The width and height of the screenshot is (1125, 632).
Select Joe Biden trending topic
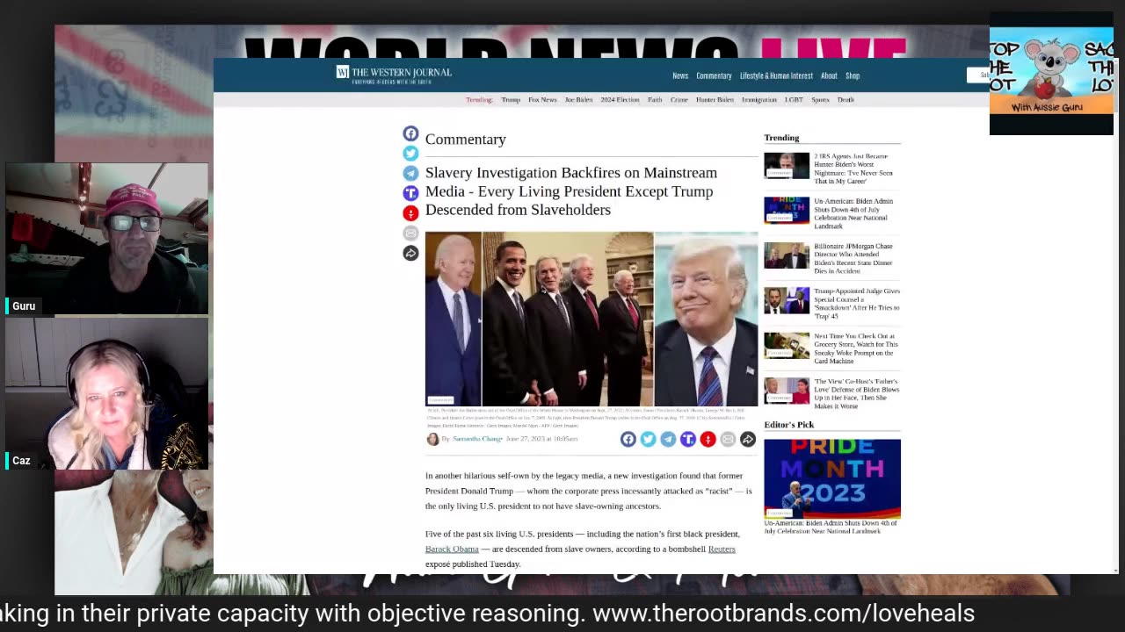[x=578, y=100]
